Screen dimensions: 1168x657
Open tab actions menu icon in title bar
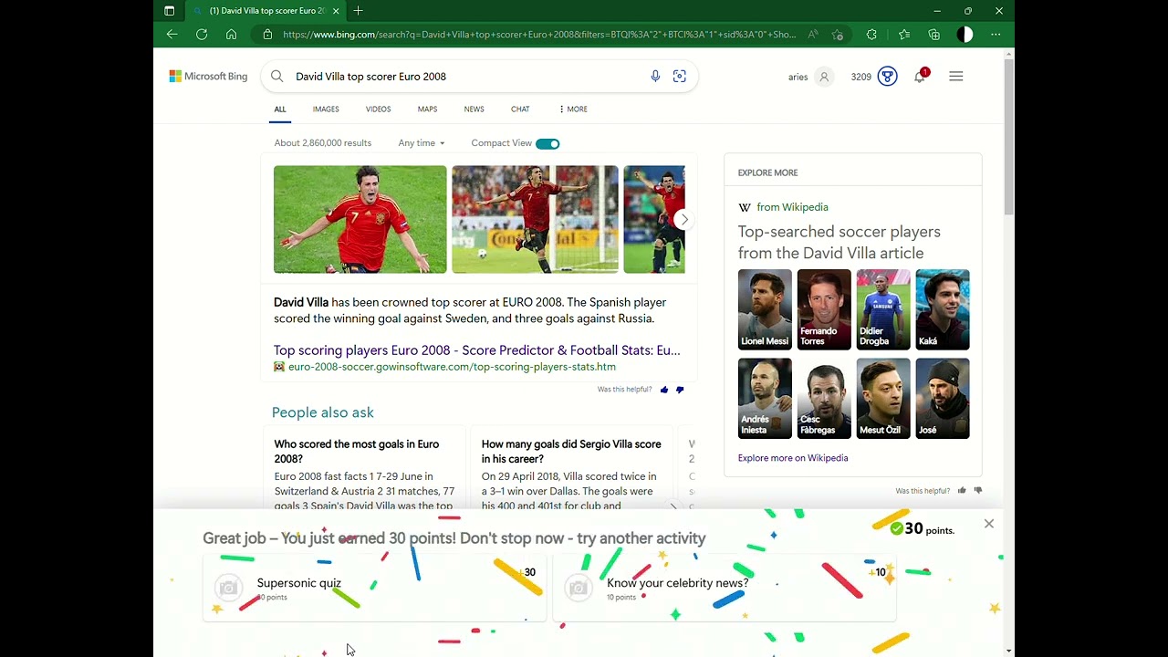tap(169, 11)
